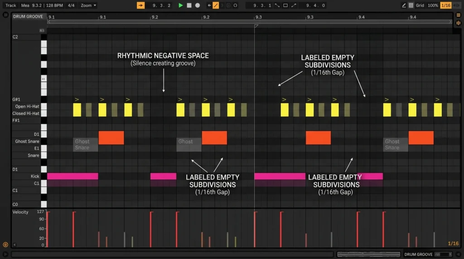Viewport: 464px width, 259px height.
Task: Click the C0 key label
Action: 15,204
